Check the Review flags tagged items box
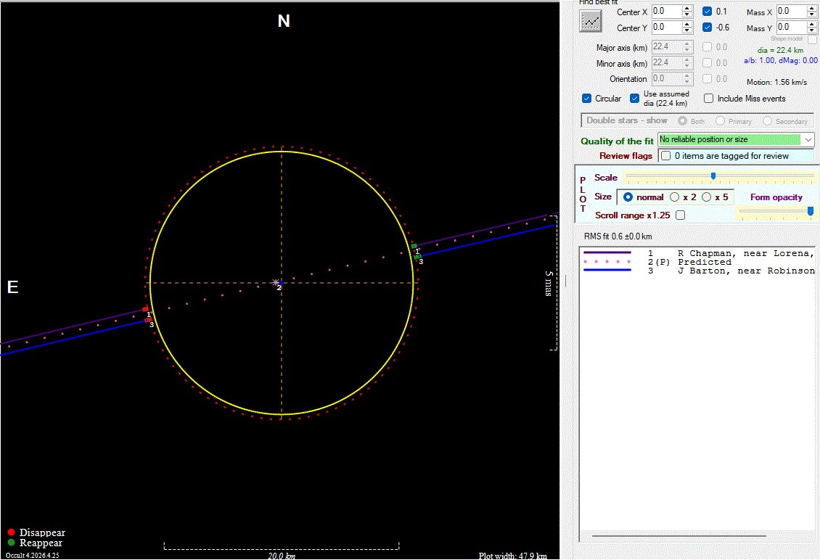820x560 pixels. [665, 156]
